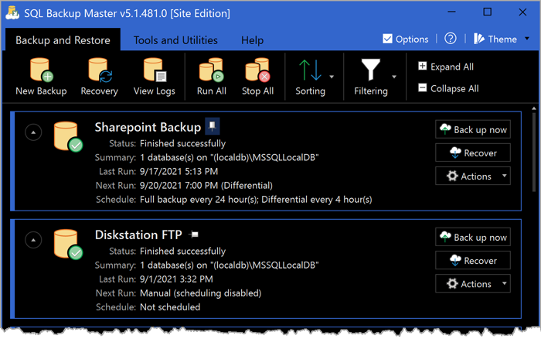Click the job list vertical scrollbar

(534, 152)
